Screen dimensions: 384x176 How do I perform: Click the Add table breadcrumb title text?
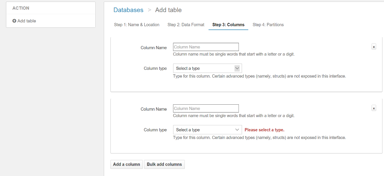(168, 10)
